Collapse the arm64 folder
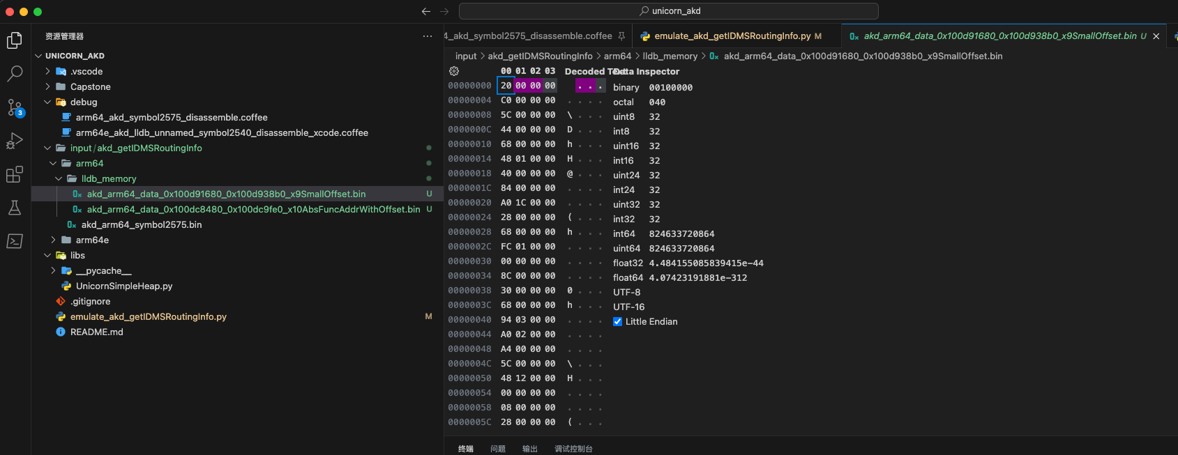 [x=53, y=163]
